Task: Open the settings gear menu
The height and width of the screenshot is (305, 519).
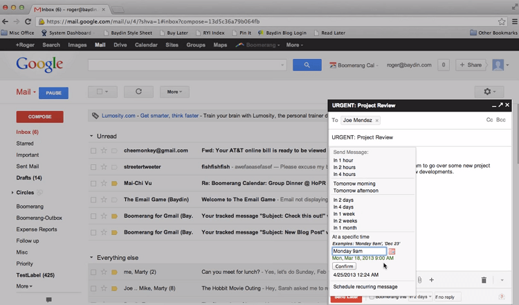Action: pyautogui.click(x=489, y=91)
